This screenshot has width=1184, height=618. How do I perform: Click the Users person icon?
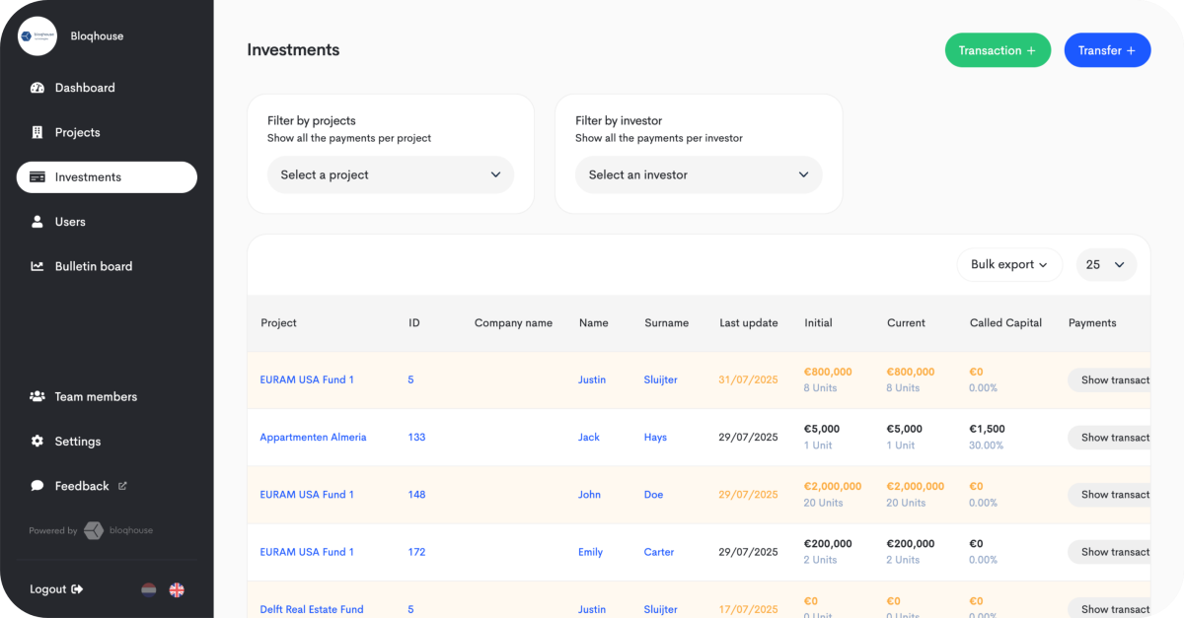click(x=37, y=222)
